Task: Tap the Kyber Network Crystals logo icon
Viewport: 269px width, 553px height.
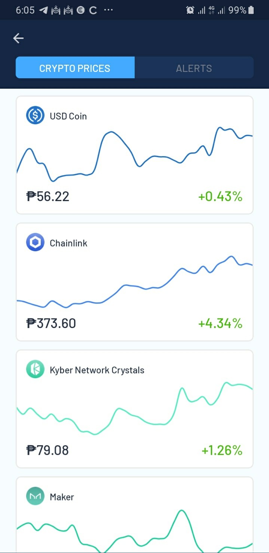Action: [35, 369]
